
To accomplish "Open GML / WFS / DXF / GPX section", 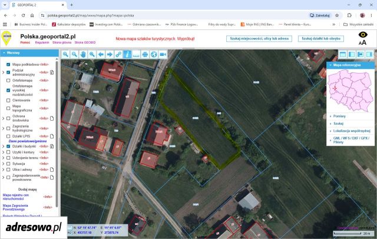I will [350, 140].
